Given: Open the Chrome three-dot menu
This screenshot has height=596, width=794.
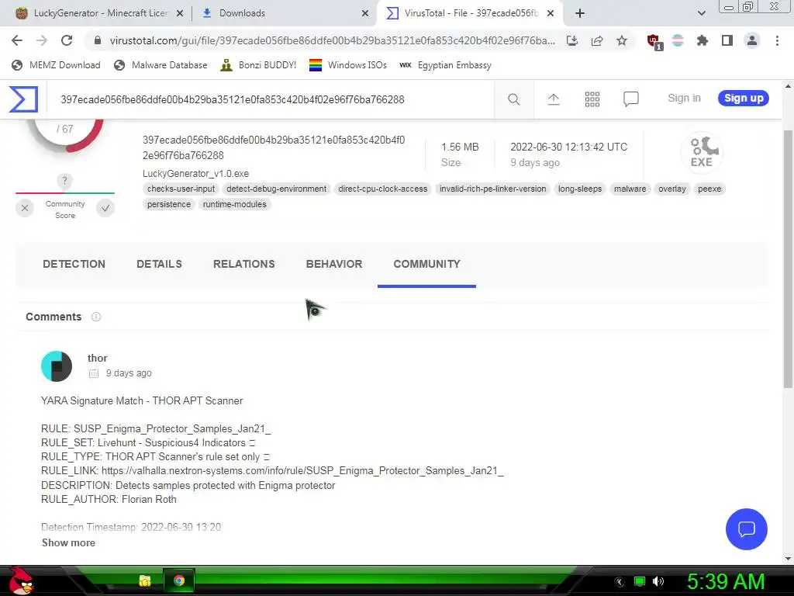Looking at the screenshot, I should coord(777,40).
